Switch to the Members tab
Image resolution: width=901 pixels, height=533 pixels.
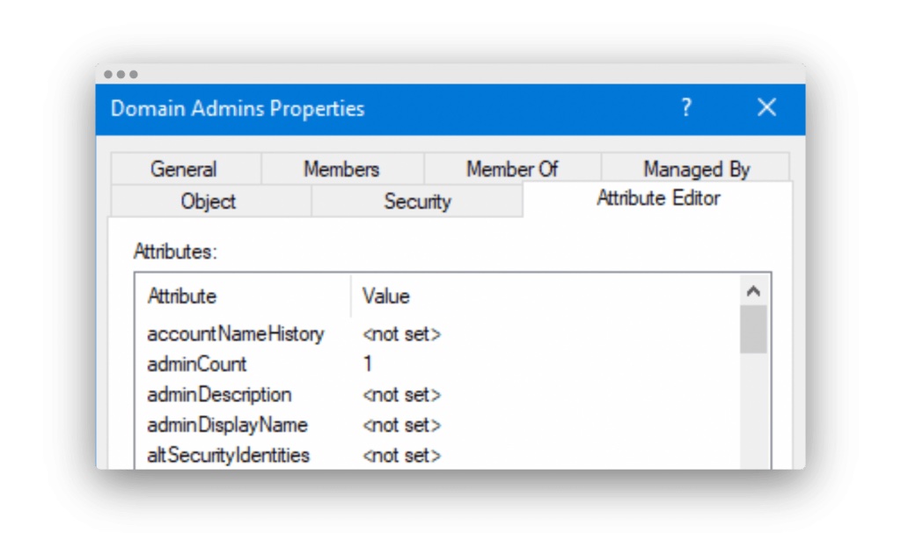click(342, 169)
